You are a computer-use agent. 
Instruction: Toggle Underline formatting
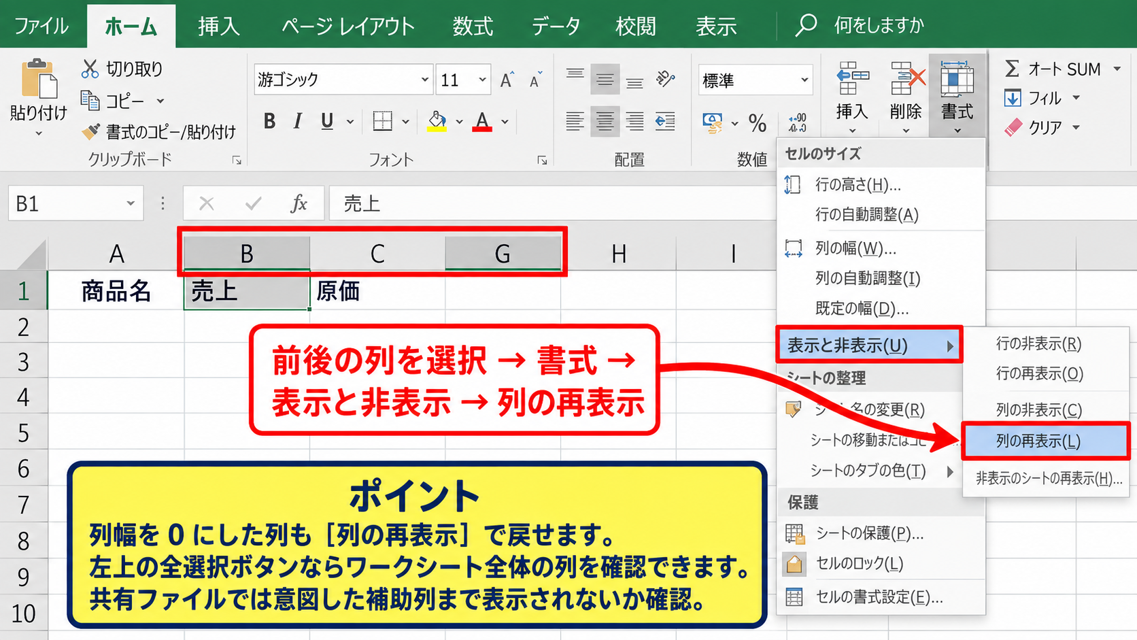[327, 122]
